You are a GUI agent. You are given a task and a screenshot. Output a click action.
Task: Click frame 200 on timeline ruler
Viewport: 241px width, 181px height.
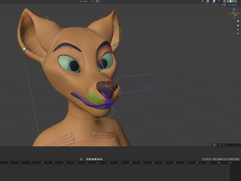175,162
